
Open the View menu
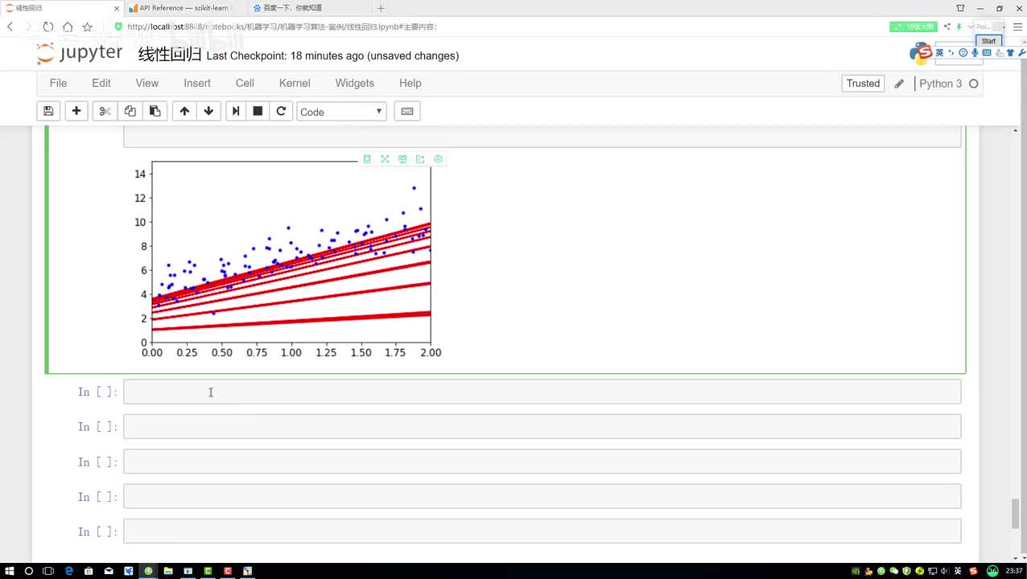[147, 83]
